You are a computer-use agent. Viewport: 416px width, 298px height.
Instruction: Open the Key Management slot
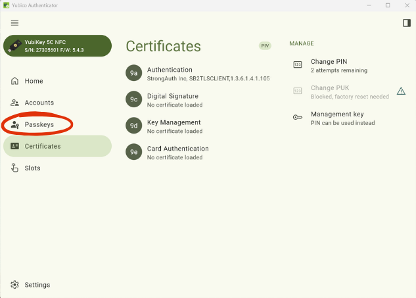click(x=198, y=126)
